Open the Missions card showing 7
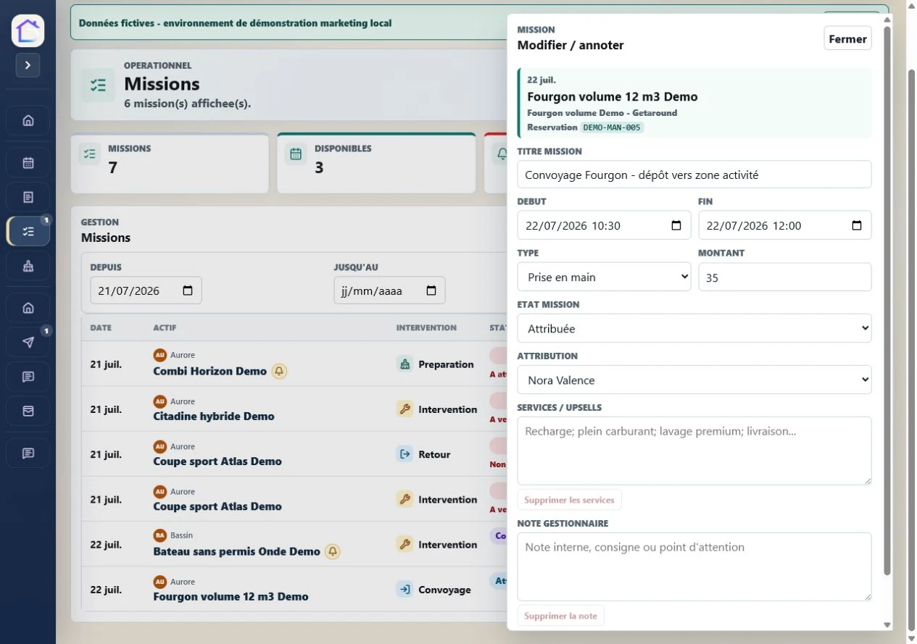 coord(170,163)
